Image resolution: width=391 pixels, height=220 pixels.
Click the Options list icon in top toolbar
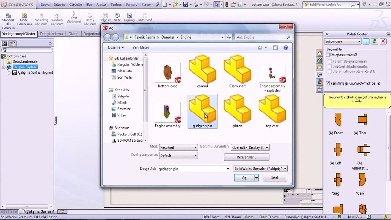[x=240, y=5]
